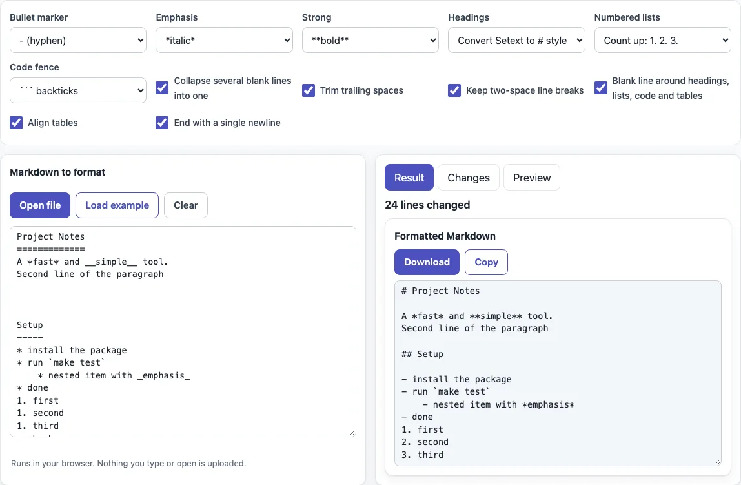Clear the markdown input
741x485 pixels.
click(186, 205)
